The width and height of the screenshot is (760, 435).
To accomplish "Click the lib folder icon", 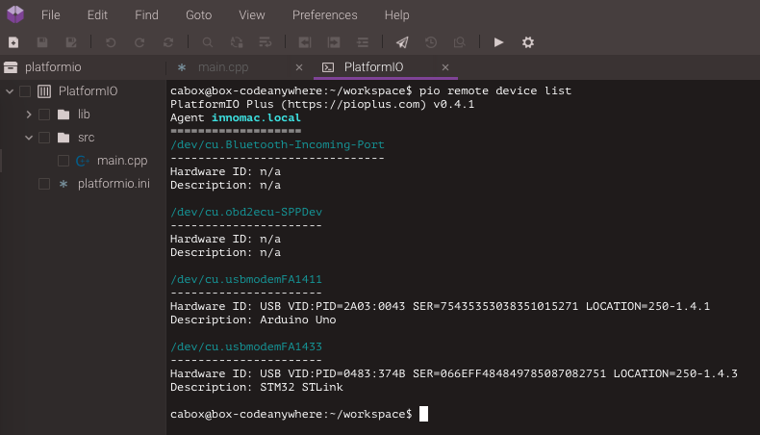I will point(63,115).
